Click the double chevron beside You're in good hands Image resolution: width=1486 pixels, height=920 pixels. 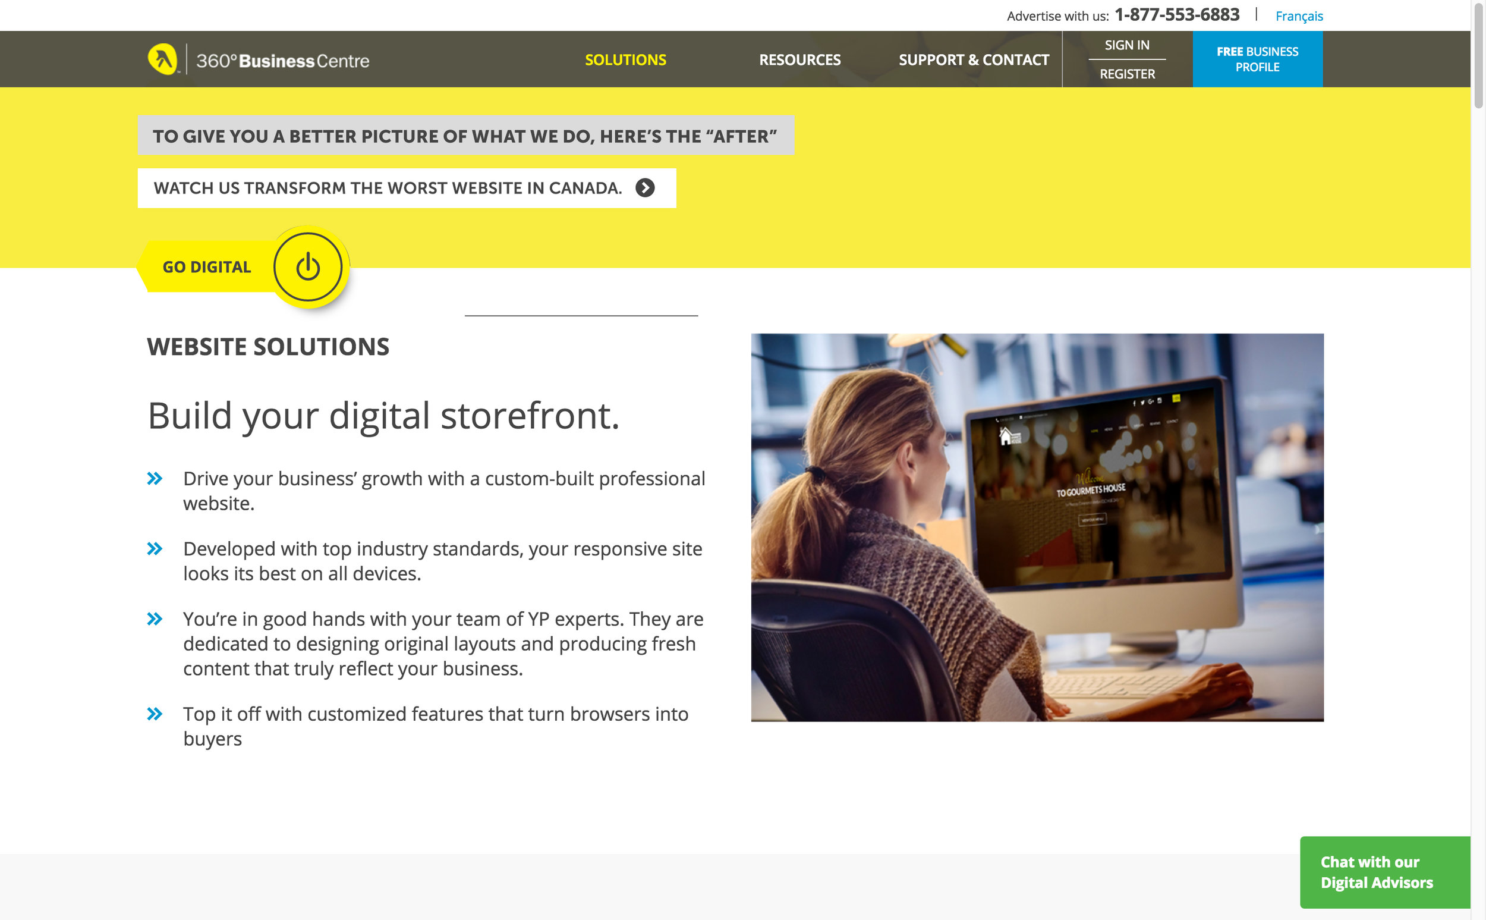(155, 619)
